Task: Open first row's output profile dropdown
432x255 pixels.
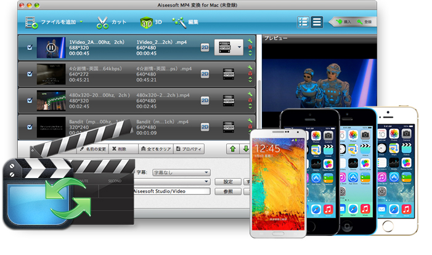Action: [239, 47]
